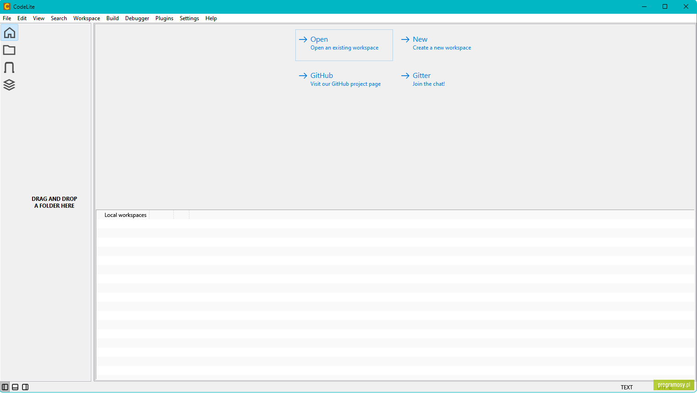
Task: Click the Local workspaces column header
Action: click(123, 215)
